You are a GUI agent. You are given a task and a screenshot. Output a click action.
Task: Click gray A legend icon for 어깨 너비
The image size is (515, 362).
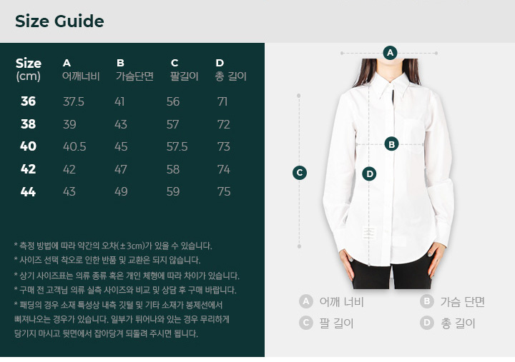[306, 301]
